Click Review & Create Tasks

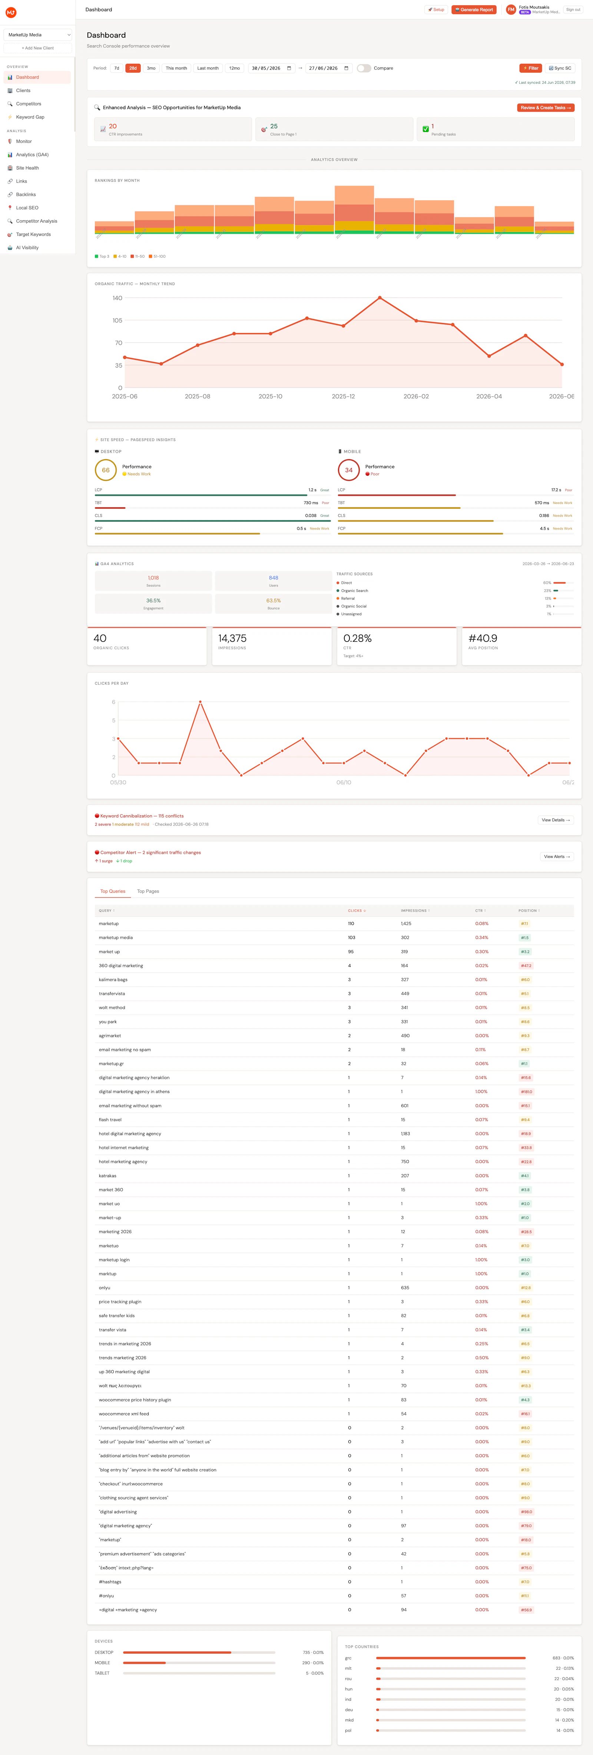click(x=545, y=108)
